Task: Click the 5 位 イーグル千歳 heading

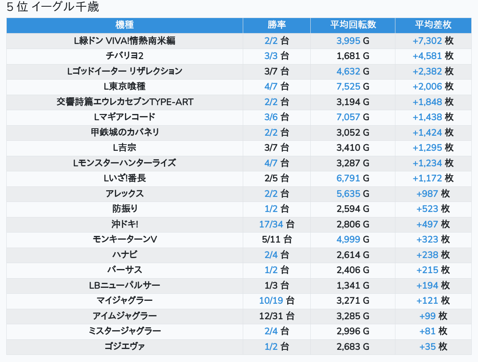Action: point(53,7)
